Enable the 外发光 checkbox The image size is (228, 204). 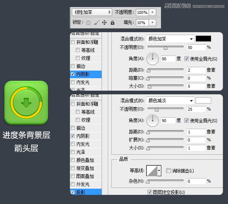tap(73, 184)
